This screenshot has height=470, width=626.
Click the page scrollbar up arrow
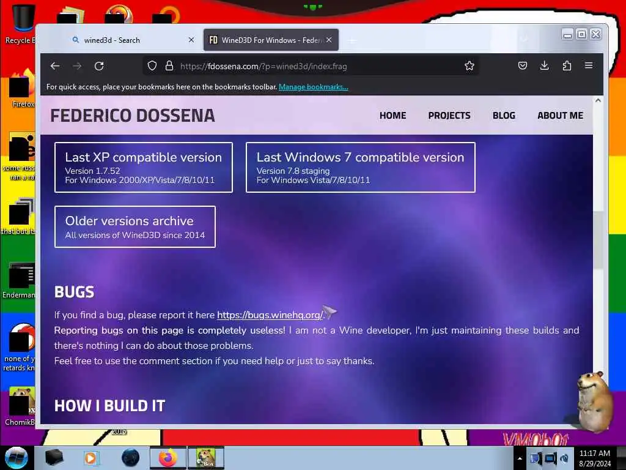(x=598, y=101)
